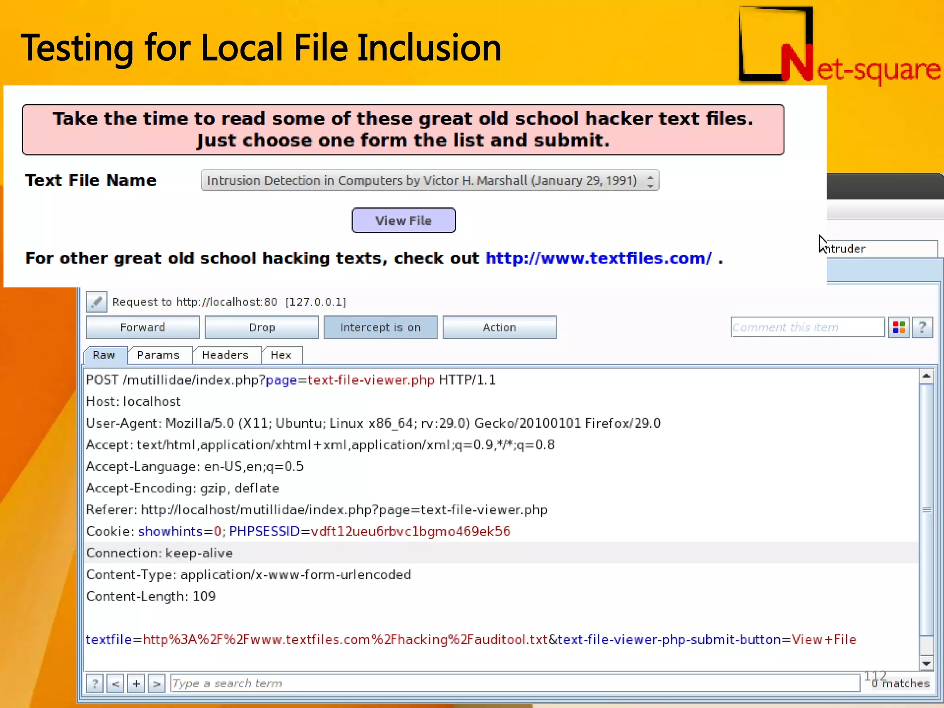Open the color highlight picker icon
The width and height of the screenshot is (944, 708).
(899, 327)
